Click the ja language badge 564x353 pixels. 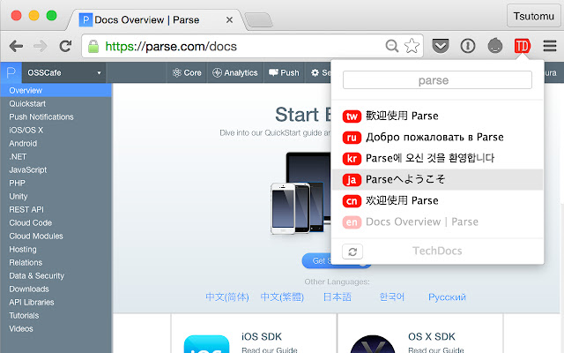click(x=352, y=180)
